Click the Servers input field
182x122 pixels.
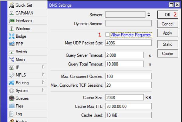(125, 15)
